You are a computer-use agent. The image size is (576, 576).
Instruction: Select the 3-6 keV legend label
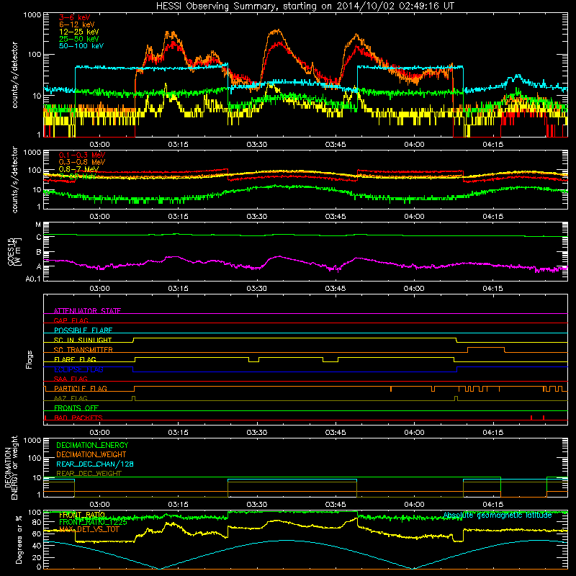pos(75,17)
